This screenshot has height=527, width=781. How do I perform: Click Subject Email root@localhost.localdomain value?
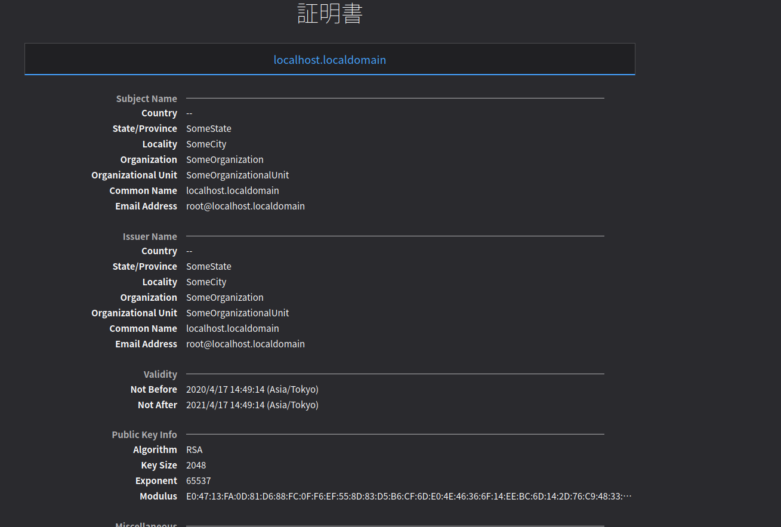coord(245,207)
